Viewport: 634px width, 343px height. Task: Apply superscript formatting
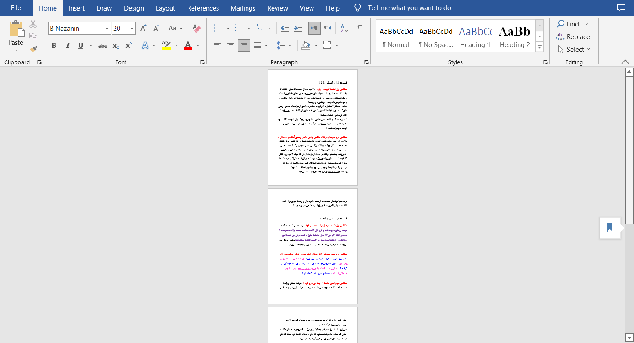click(129, 46)
